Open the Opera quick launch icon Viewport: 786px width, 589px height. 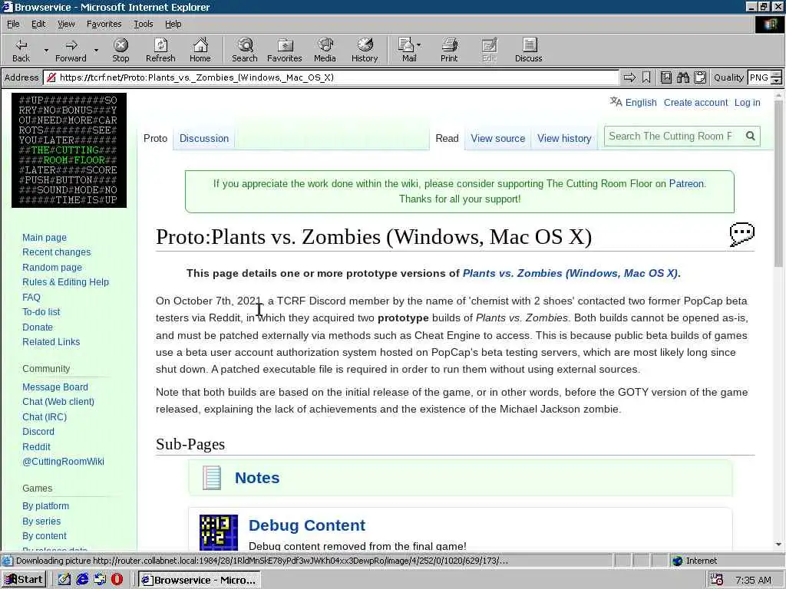(117, 580)
